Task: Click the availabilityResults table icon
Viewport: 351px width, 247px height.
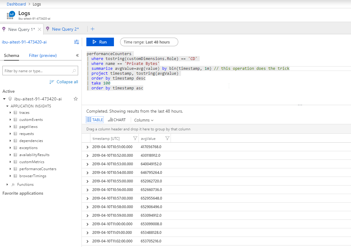Action: click(x=15, y=155)
